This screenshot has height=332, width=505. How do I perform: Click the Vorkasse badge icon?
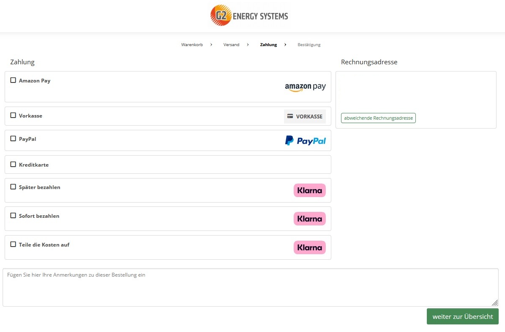click(x=305, y=116)
